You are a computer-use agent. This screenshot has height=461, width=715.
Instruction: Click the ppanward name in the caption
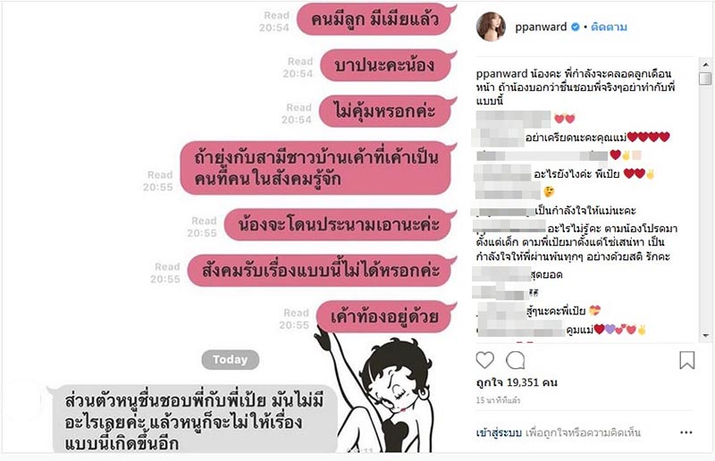[501, 73]
